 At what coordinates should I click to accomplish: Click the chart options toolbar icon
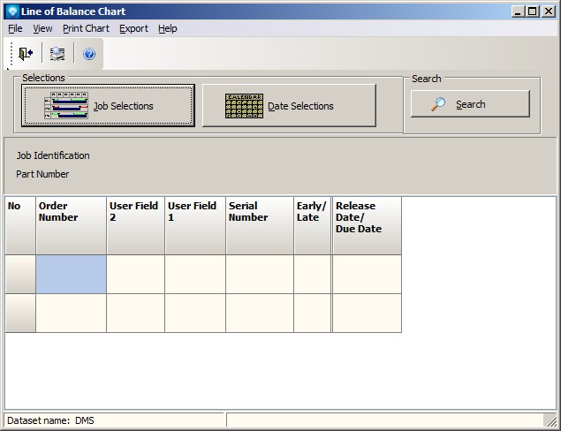pyautogui.click(x=57, y=54)
